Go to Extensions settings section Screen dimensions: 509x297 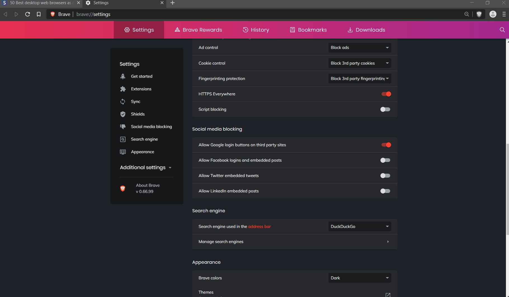[x=141, y=89]
